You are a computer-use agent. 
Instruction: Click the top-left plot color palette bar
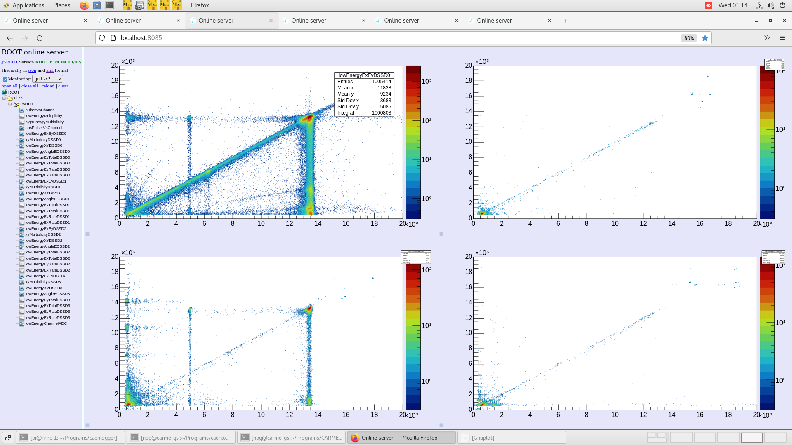click(413, 142)
